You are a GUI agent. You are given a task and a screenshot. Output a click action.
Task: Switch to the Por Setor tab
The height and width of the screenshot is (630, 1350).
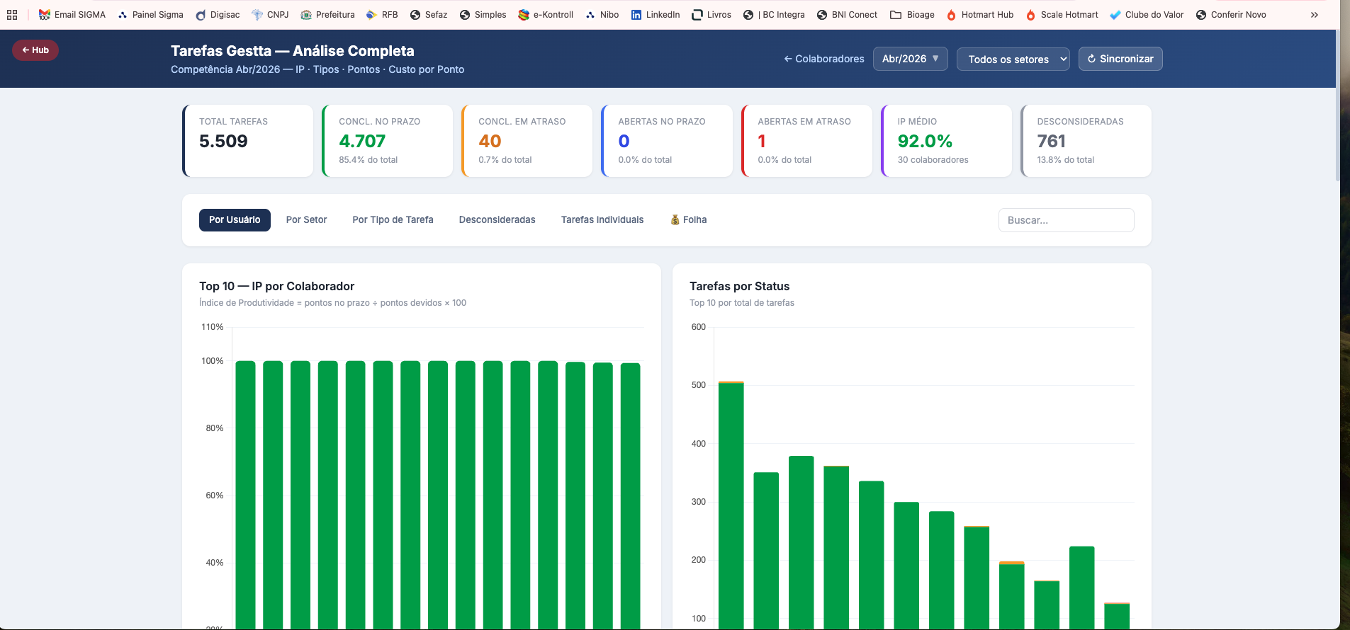click(306, 220)
